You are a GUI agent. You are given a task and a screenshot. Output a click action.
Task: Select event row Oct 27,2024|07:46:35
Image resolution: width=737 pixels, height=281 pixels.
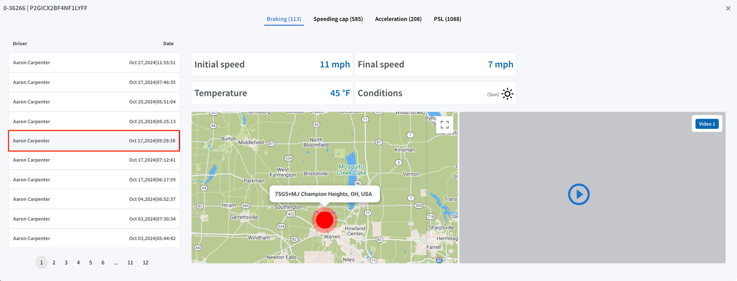[x=94, y=82]
